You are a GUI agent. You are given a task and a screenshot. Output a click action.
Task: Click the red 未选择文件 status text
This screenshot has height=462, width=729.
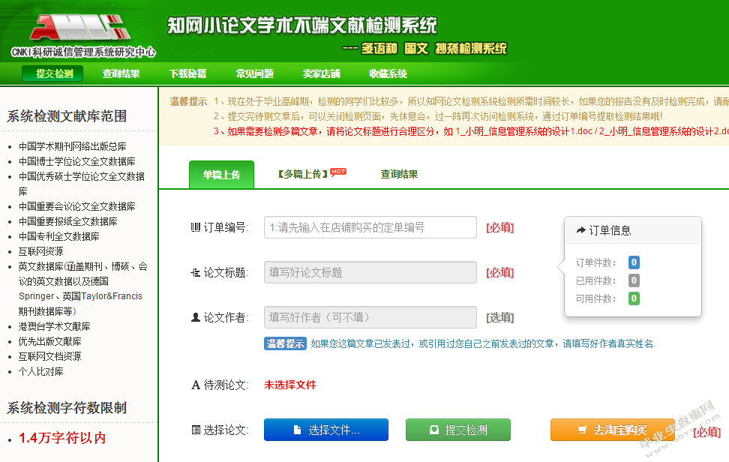pyautogui.click(x=290, y=385)
